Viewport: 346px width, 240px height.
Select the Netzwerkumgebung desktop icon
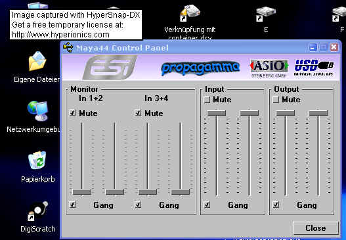tap(37, 111)
